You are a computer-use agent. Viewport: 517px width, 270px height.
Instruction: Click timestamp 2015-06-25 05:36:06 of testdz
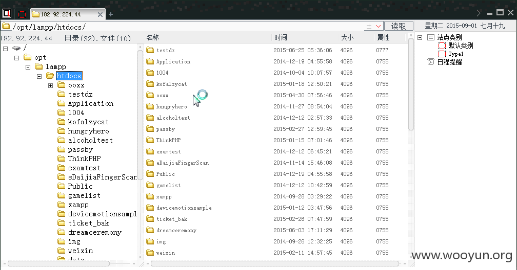(x=303, y=50)
